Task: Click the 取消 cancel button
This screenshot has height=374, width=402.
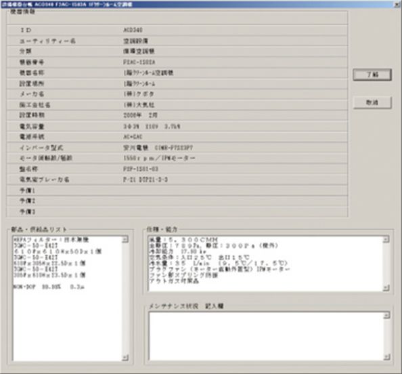Action: (372, 102)
